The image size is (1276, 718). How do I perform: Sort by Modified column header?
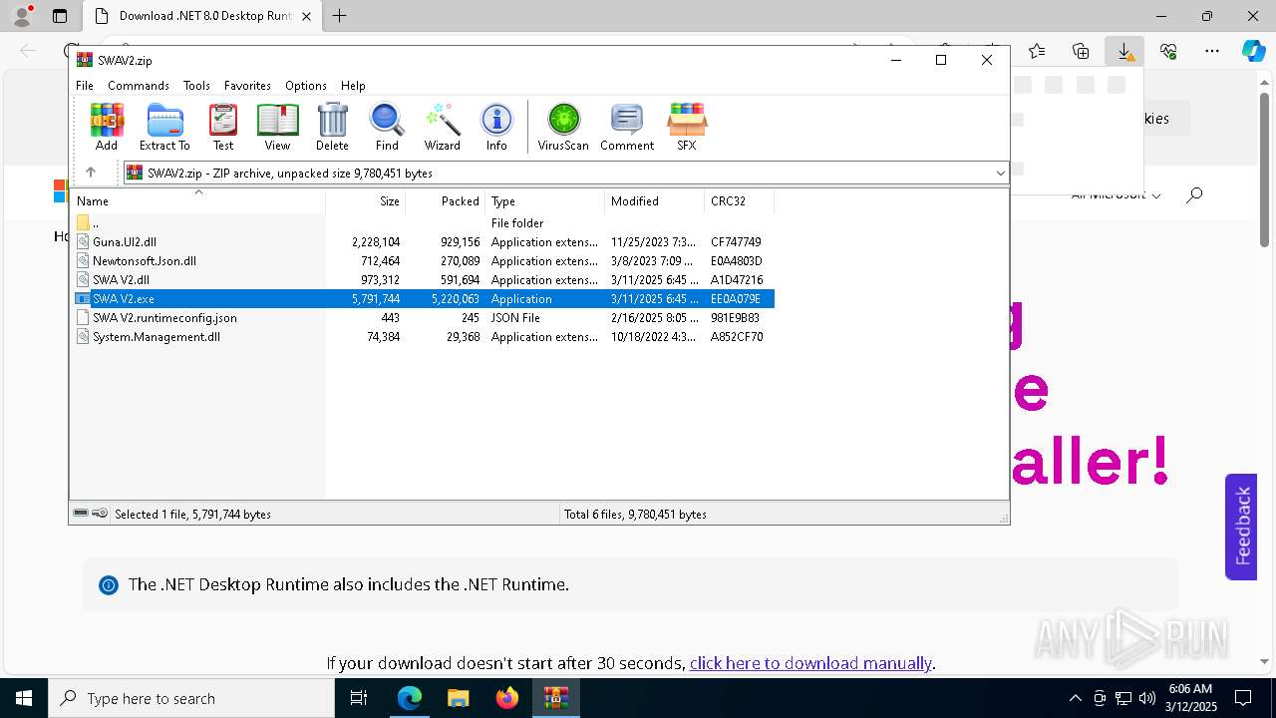click(x=655, y=200)
